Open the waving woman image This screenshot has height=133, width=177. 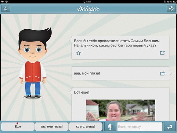click(x=121, y=110)
